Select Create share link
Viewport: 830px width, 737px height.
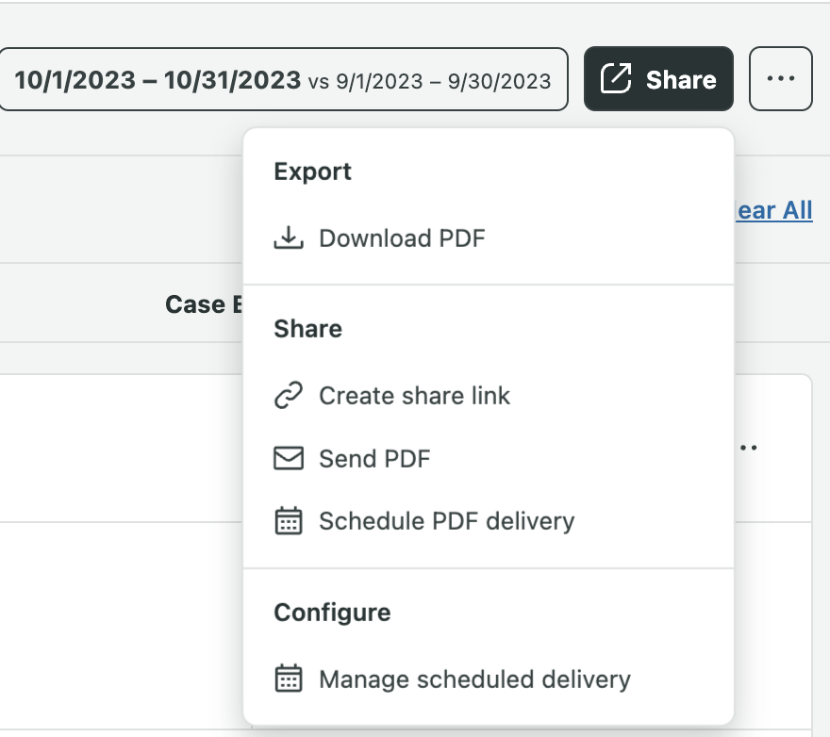(x=415, y=395)
